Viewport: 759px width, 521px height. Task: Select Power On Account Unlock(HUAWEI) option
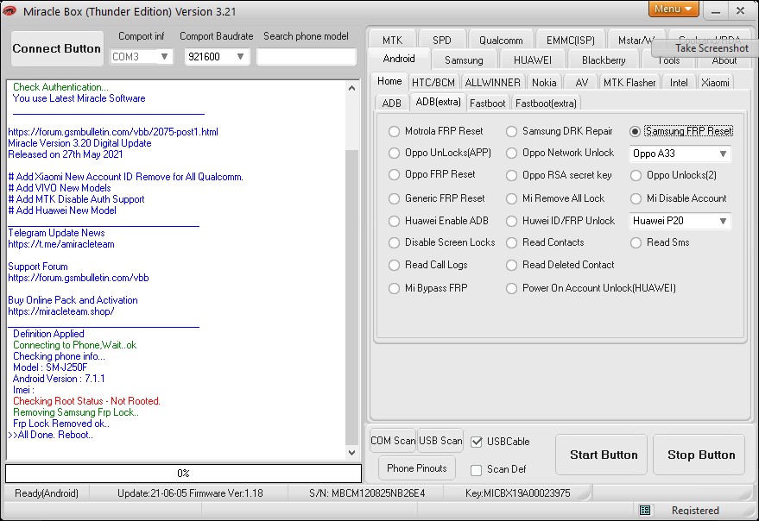(x=511, y=288)
